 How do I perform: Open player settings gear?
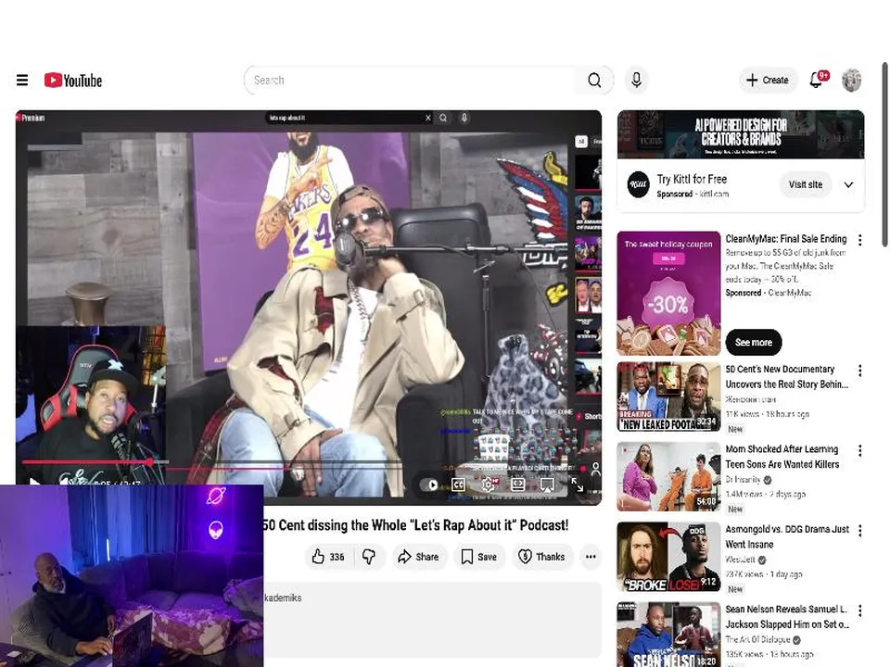click(x=489, y=485)
